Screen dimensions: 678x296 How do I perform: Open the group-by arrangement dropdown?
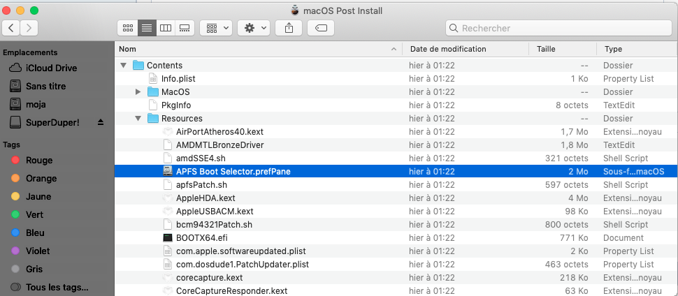click(x=216, y=28)
